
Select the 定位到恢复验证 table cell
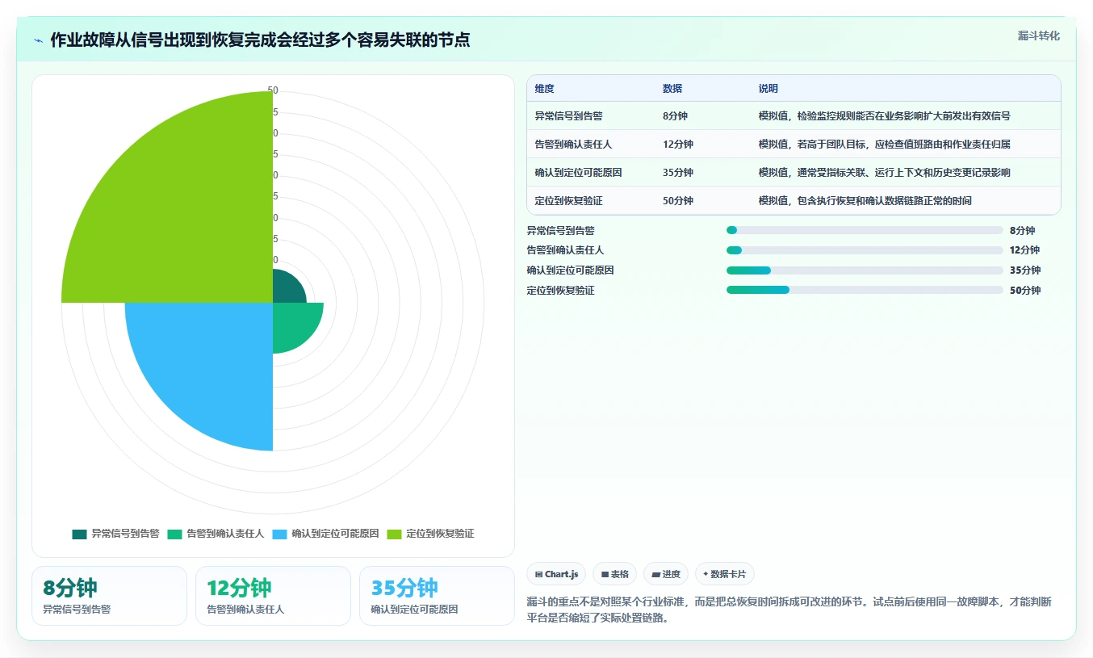591,201
